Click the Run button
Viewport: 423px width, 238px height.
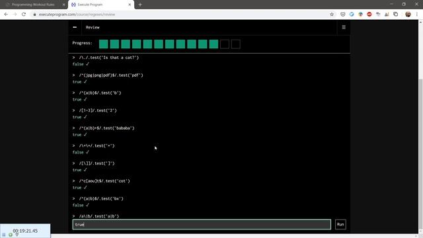coord(340,225)
